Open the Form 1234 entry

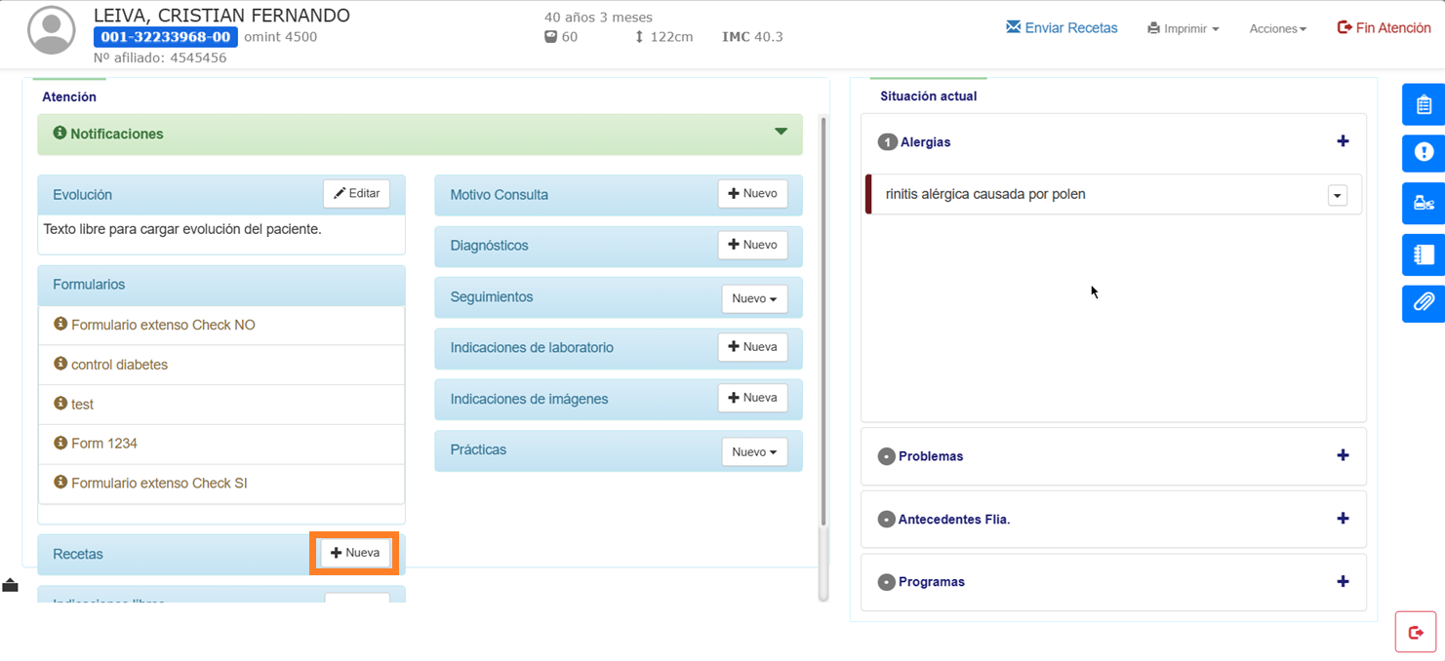(x=221, y=444)
